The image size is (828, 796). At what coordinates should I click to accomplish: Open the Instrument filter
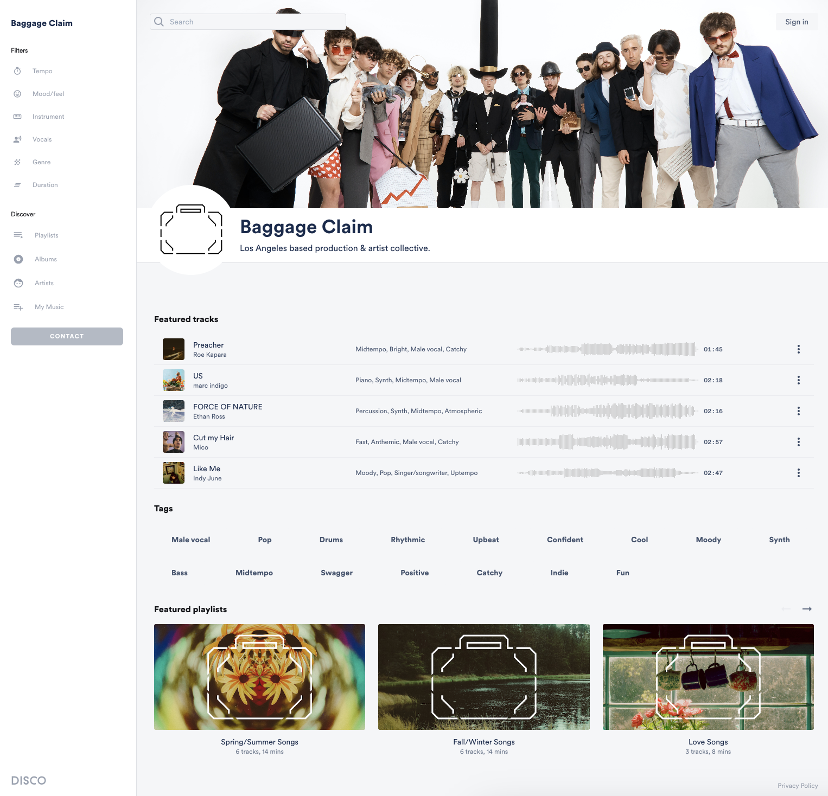(48, 117)
